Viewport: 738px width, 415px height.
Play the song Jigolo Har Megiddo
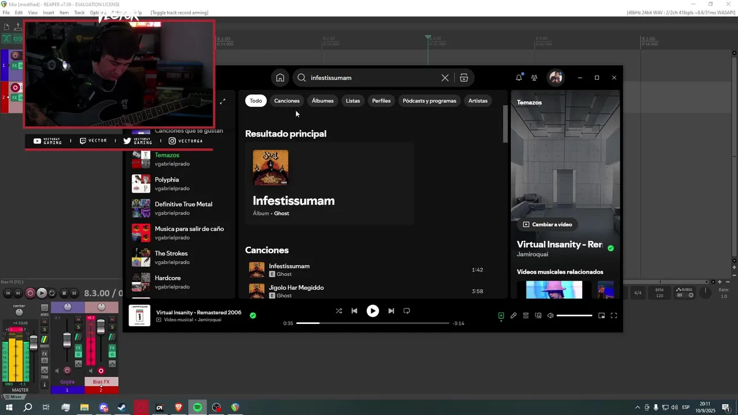point(369,291)
